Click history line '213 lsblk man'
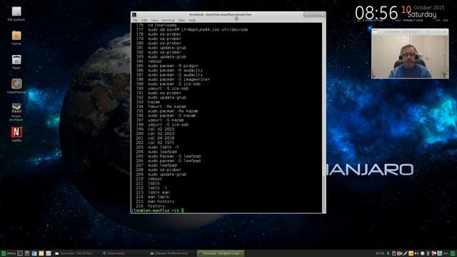Image resolution: width=457 pixels, height=257 pixels. pos(153,192)
